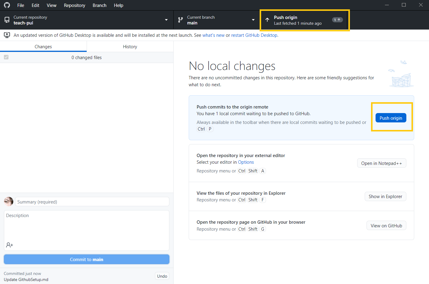Click restart GitHub Desktop link
This screenshot has width=429, height=284.
pos(254,35)
